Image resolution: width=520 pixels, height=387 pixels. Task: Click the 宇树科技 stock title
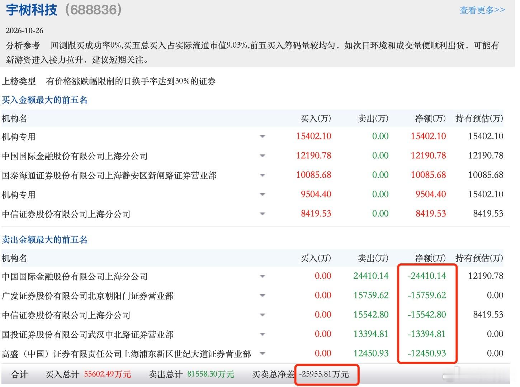(32, 10)
